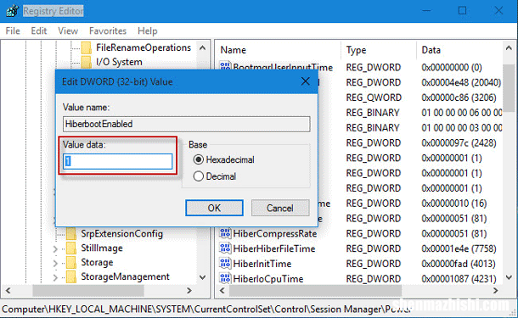This screenshot has width=518, height=318.
Task: Open the Favorites menu
Action: pos(108,31)
